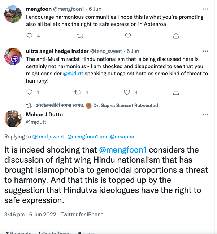Open more options on Mohan J Dutta's tweet
The width and height of the screenshot is (217, 234).
point(205,115)
